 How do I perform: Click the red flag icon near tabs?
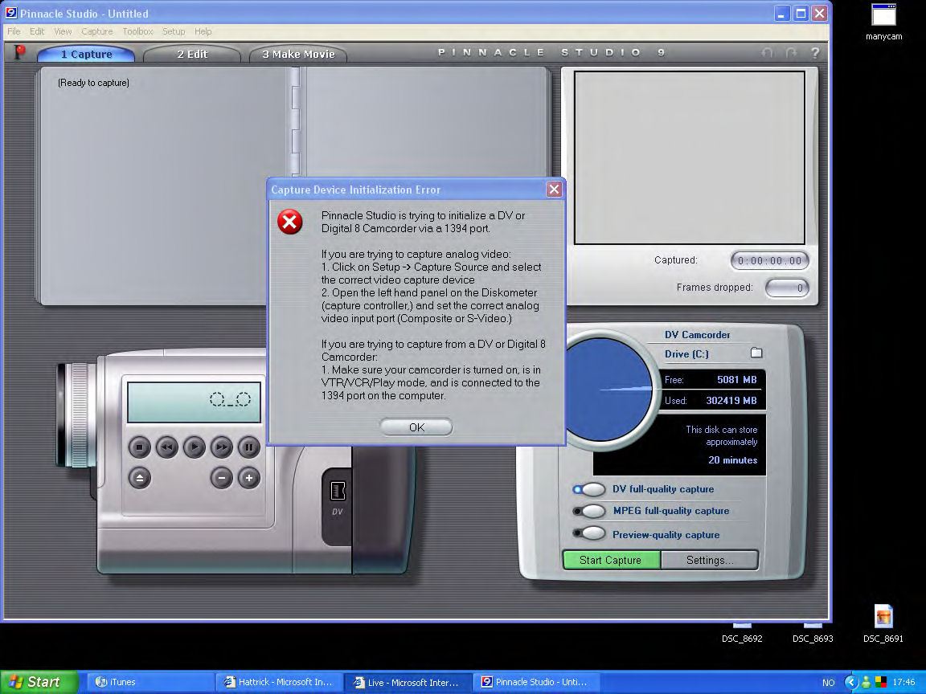click(x=19, y=52)
